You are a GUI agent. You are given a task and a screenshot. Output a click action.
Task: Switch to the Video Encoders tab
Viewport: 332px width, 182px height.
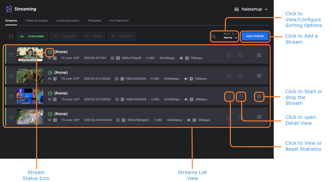click(x=37, y=21)
